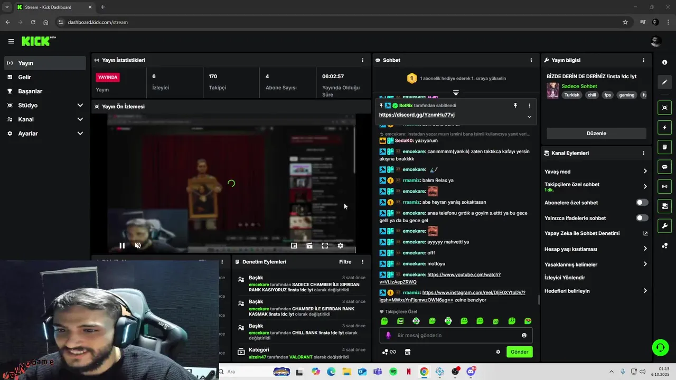Expand Hedefleri belirleyin setting

[596, 291]
